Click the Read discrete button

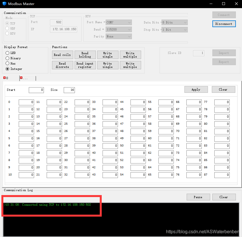click(63, 65)
